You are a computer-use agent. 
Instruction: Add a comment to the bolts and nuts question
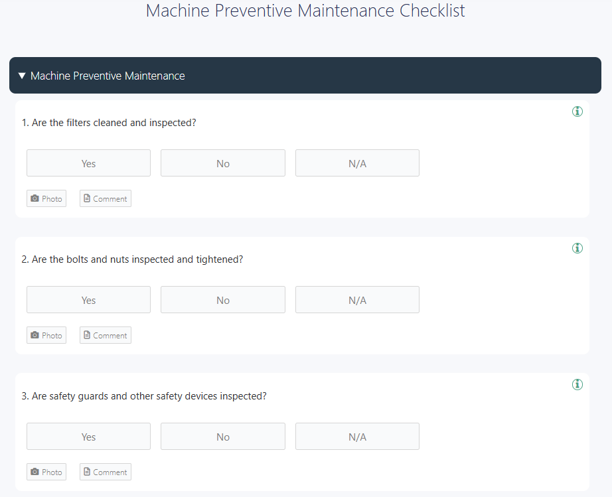[106, 335]
